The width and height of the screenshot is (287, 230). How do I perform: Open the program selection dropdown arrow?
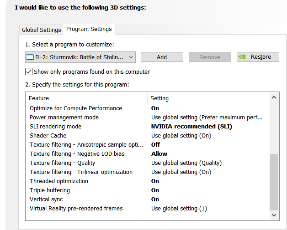(131, 57)
